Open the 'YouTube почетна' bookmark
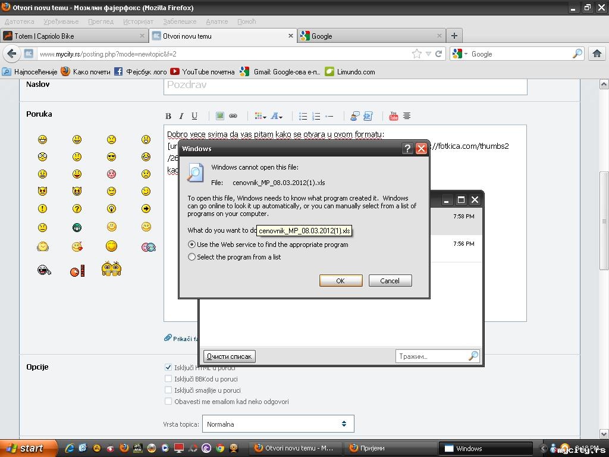 point(203,72)
